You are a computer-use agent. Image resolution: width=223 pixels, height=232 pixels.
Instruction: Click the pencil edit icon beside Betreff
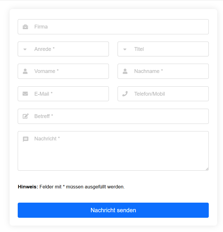pyautogui.click(x=26, y=116)
